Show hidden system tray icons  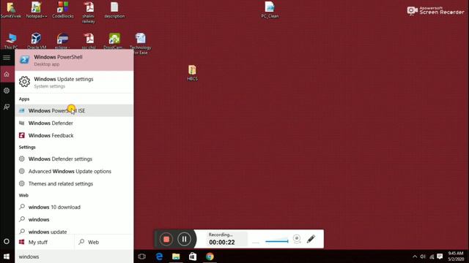[415, 256]
